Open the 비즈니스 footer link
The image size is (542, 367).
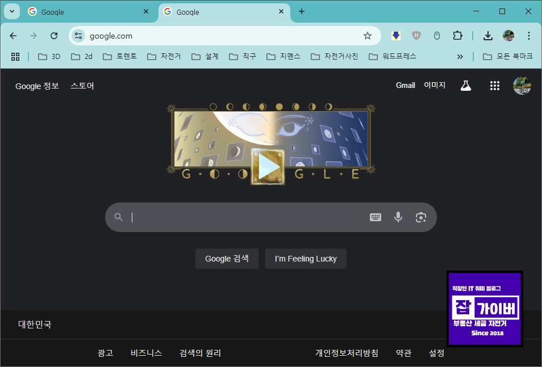click(146, 353)
